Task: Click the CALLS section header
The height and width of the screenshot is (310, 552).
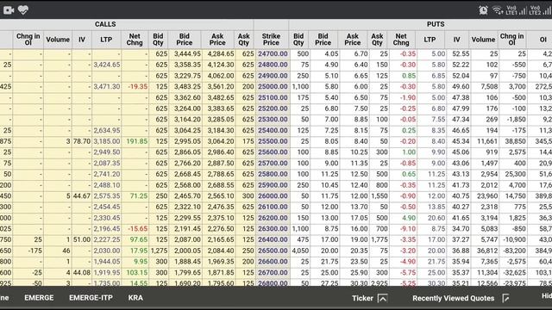Action: coord(105,24)
